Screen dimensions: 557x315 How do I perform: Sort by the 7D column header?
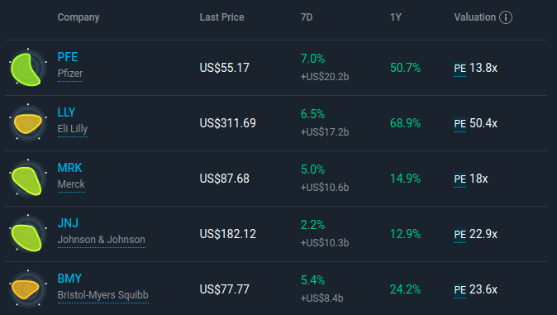click(x=307, y=17)
